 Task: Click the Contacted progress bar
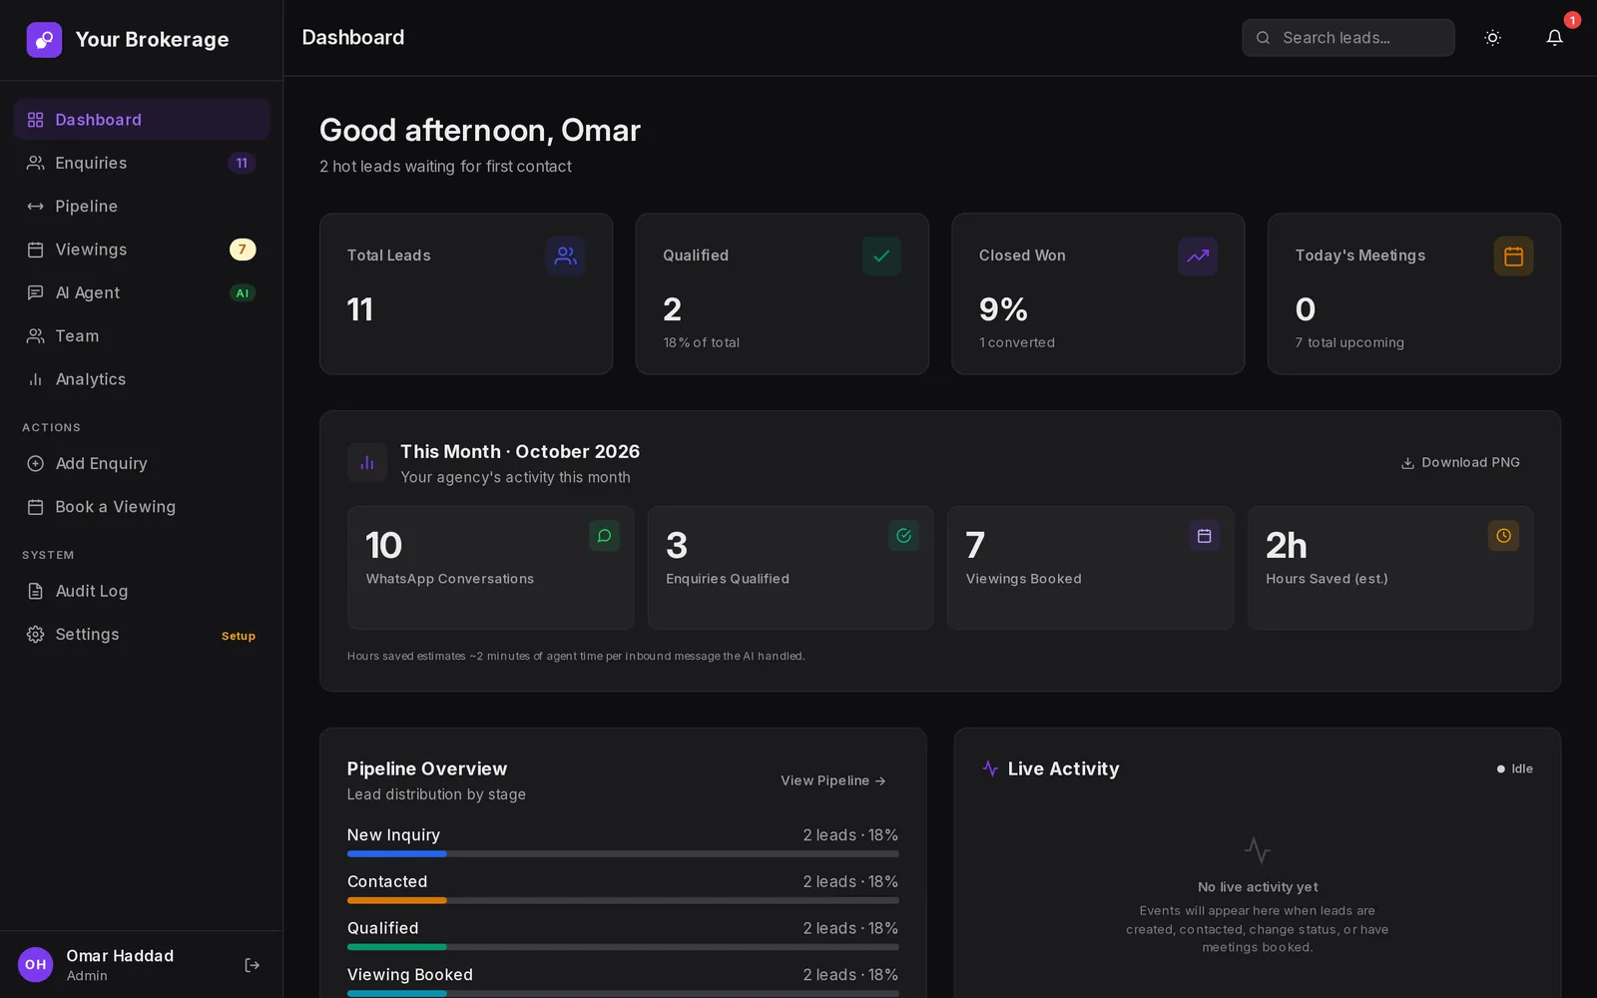623,900
